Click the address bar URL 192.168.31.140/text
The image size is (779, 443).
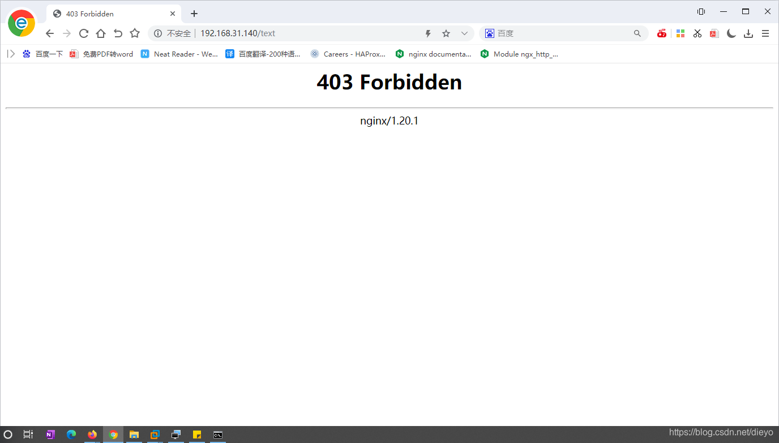click(x=238, y=33)
